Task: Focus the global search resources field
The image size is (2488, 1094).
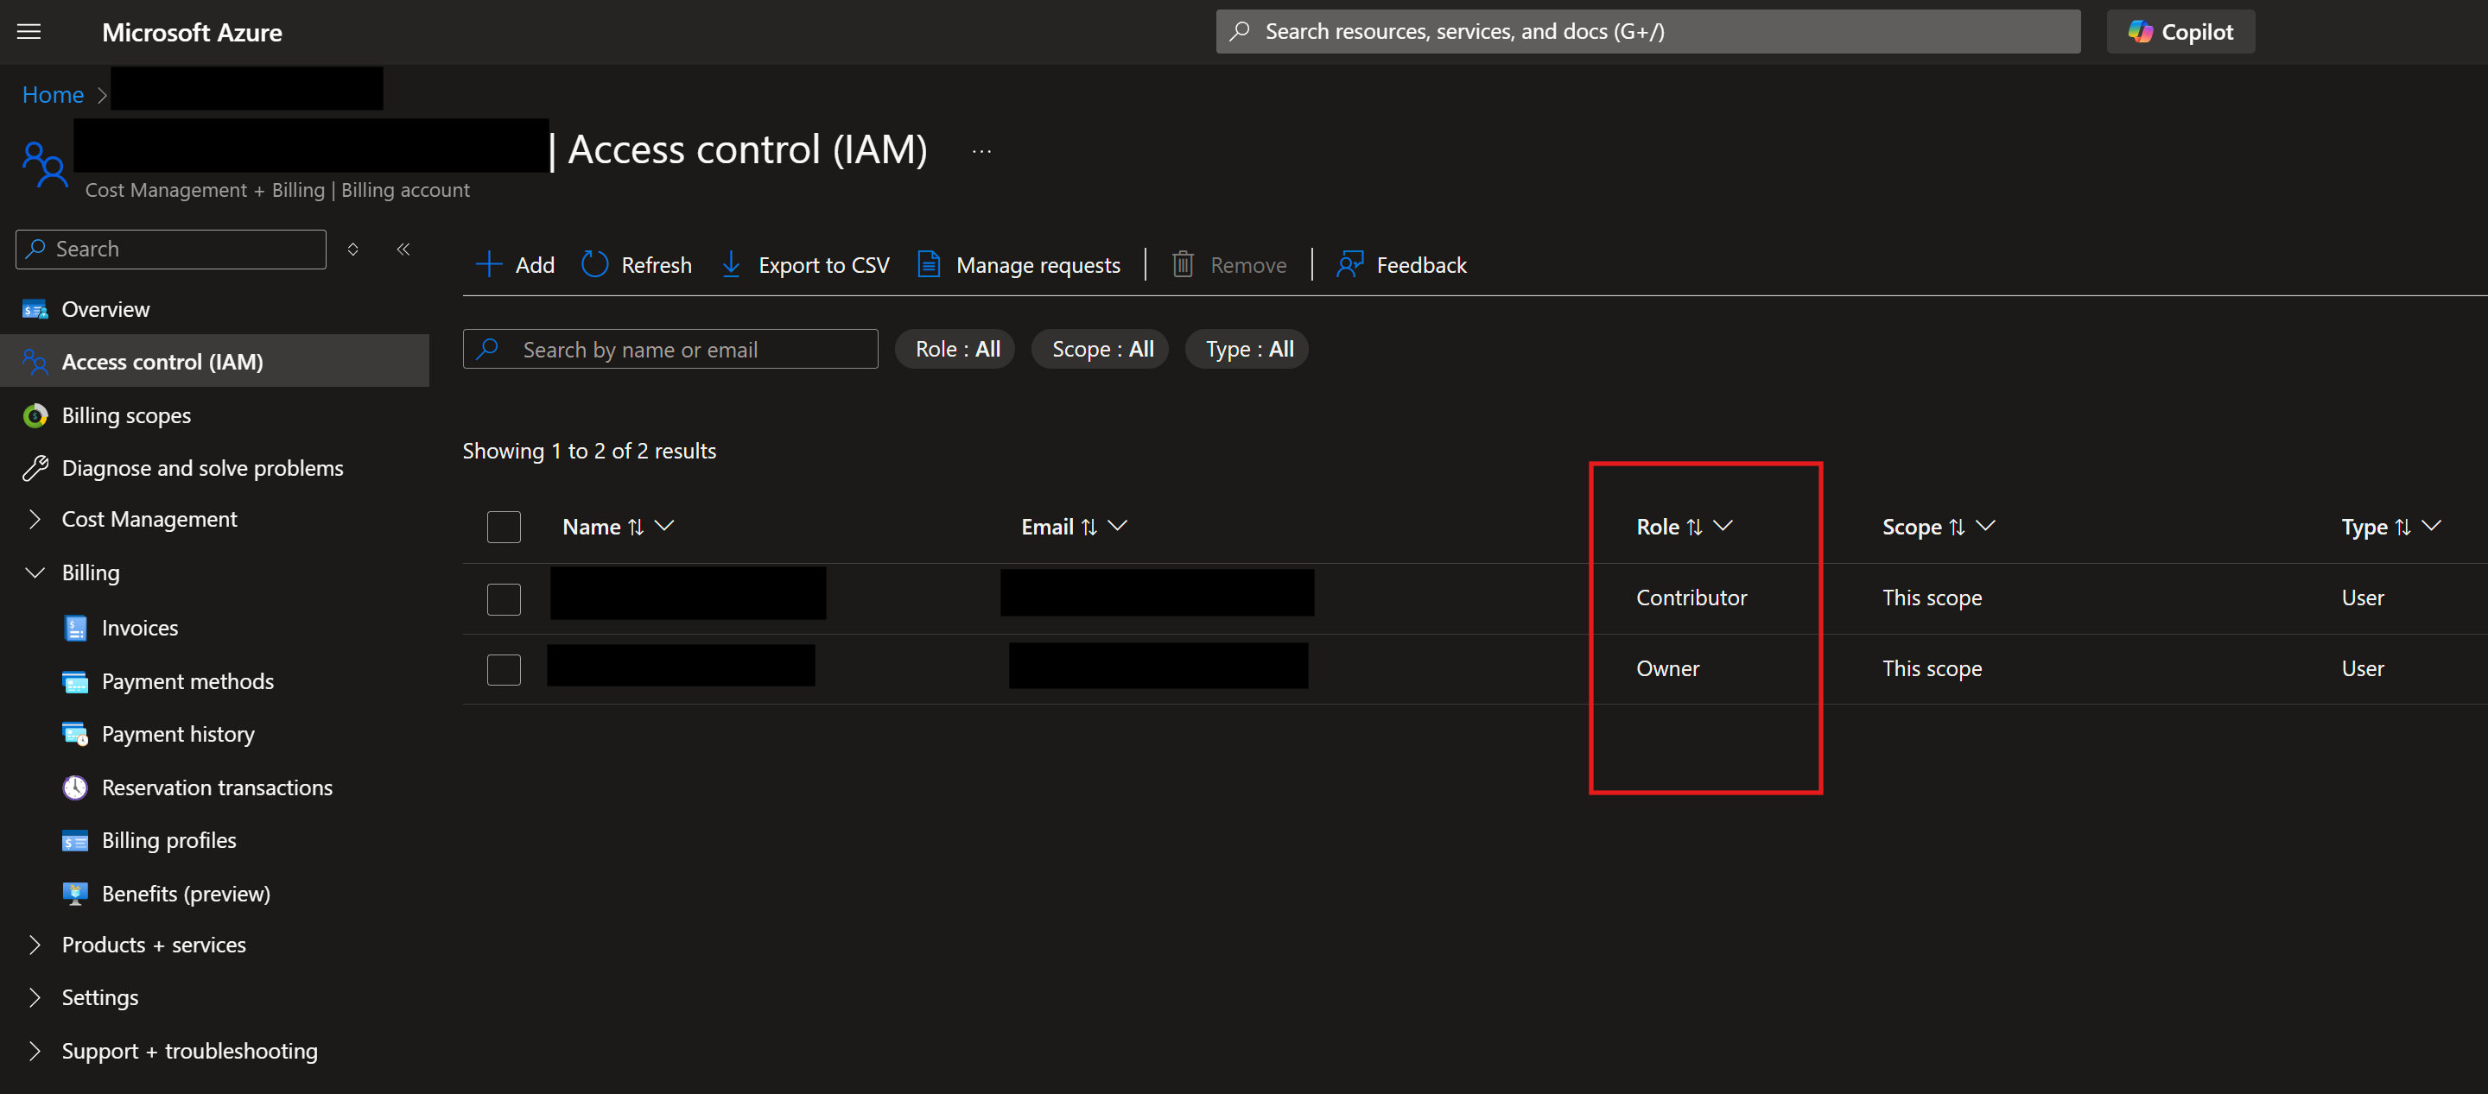Action: click(x=1647, y=32)
